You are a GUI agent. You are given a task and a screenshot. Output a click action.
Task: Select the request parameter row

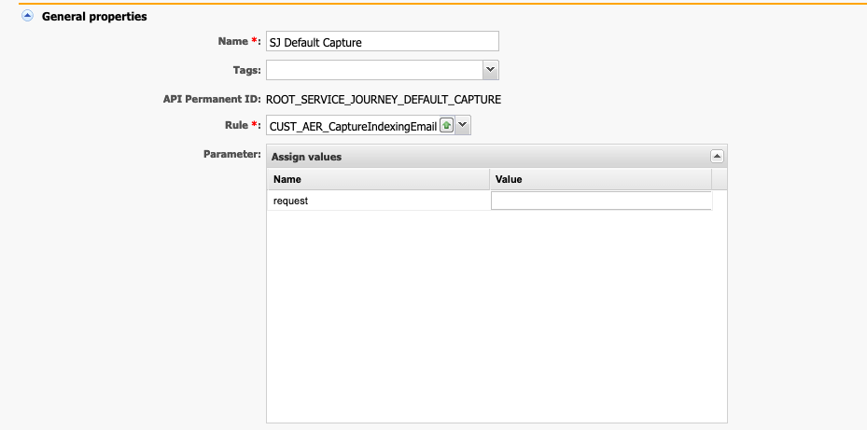(x=490, y=201)
